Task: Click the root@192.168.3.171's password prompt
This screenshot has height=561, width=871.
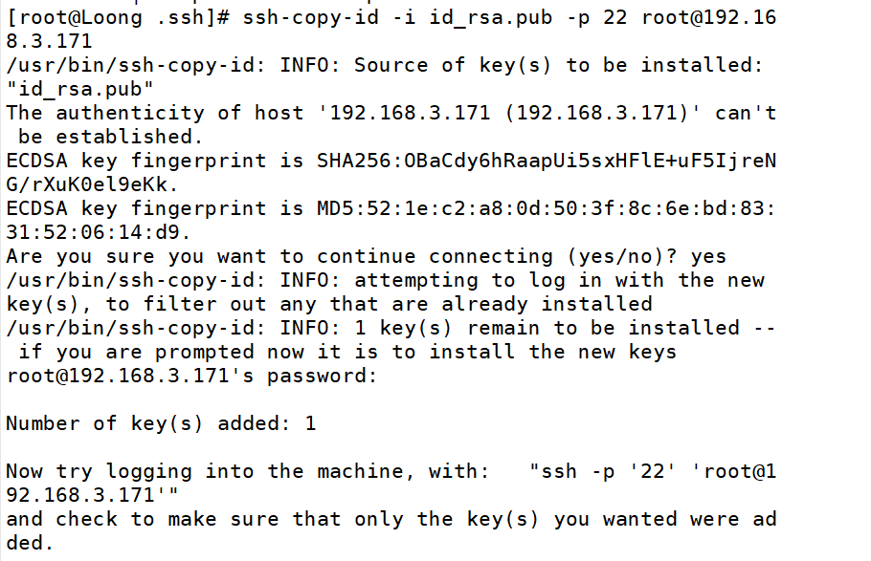Action: pos(191,376)
